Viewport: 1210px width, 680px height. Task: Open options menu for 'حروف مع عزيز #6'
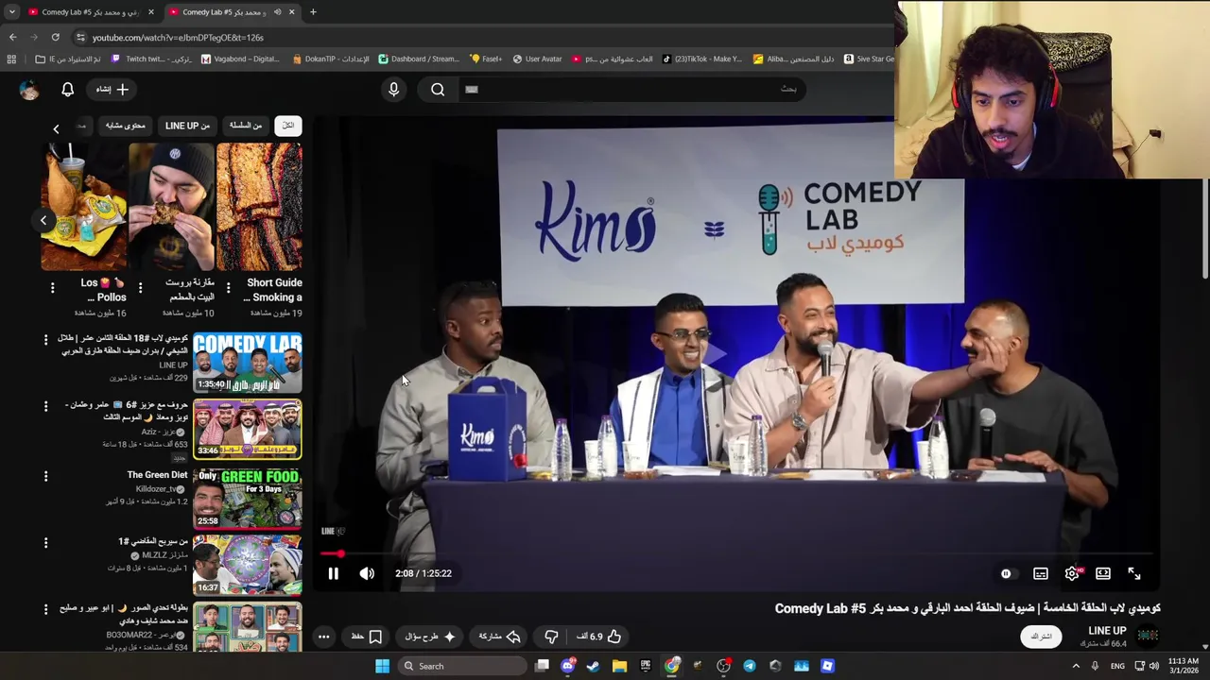point(45,406)
